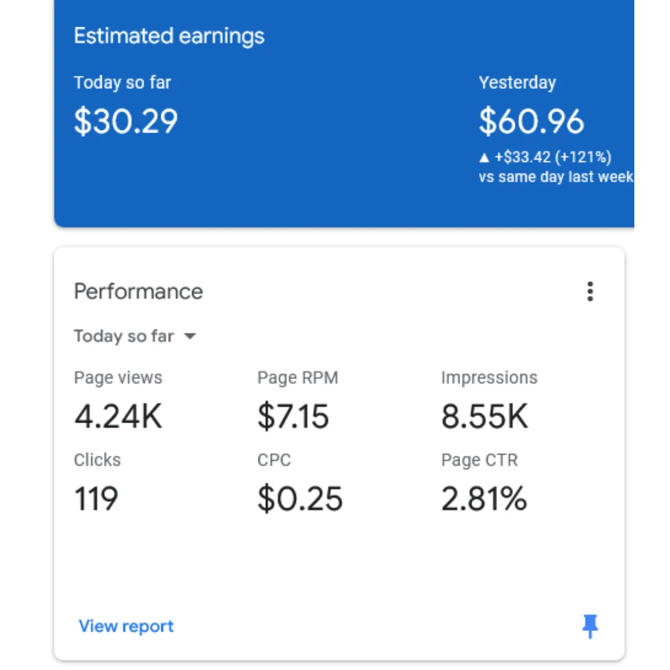The image size is (670, 670).
Task: Click the Page CTR 2.81% value
Action: (484, 499)
